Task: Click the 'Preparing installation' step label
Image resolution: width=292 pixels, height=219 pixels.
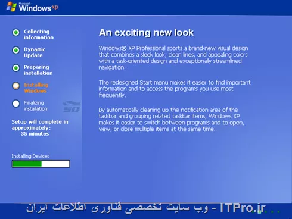Action: point(38,70)
